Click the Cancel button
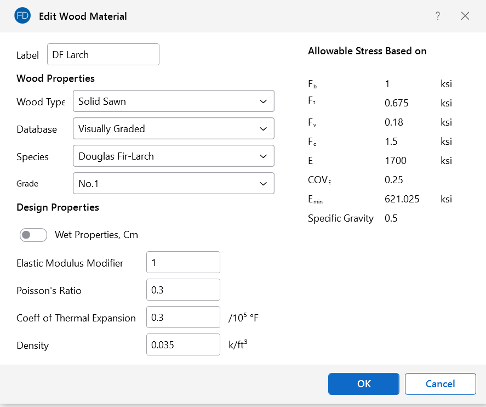 [440, 384]
